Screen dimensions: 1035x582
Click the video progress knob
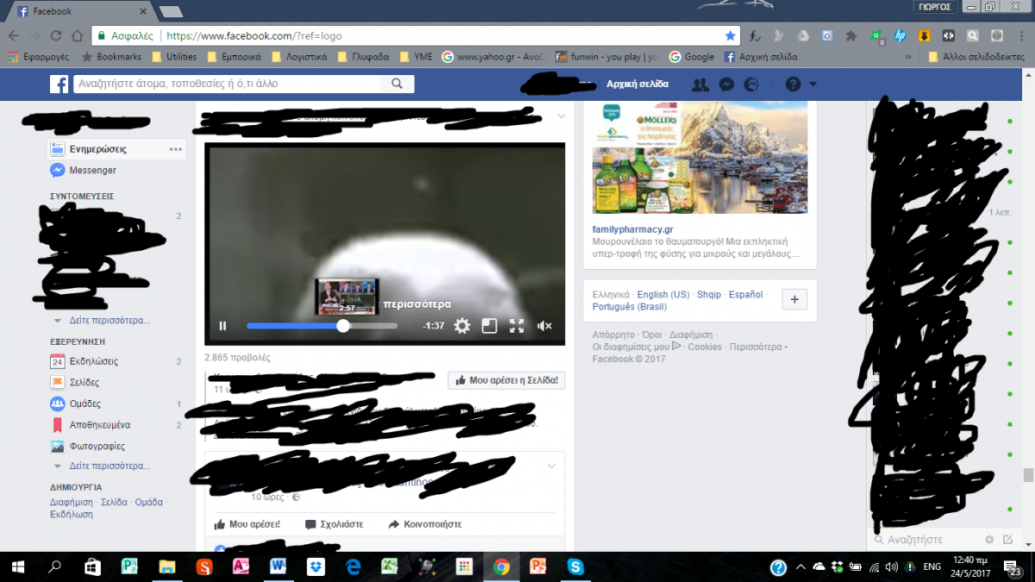click(343, 326)
